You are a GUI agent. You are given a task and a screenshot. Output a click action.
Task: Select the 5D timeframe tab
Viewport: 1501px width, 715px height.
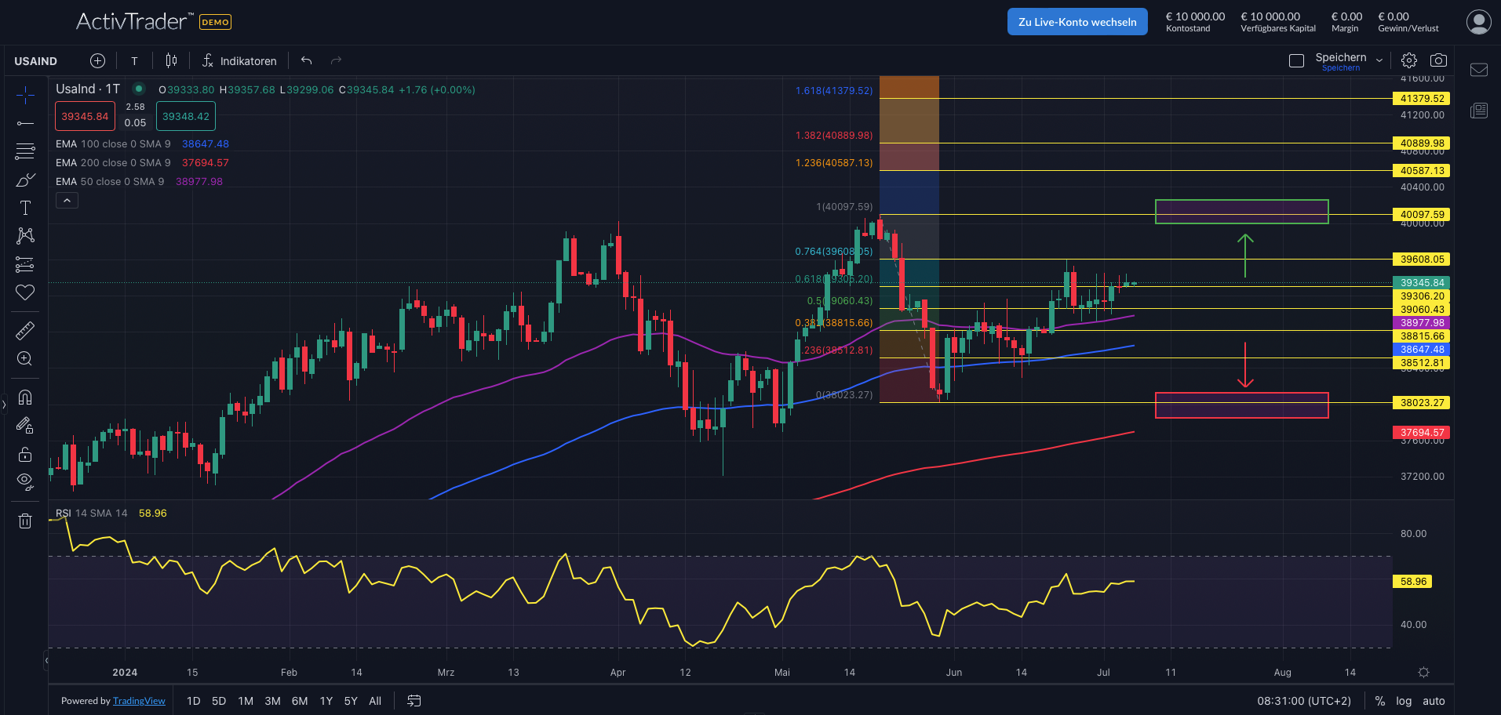(x=218, y=700)
